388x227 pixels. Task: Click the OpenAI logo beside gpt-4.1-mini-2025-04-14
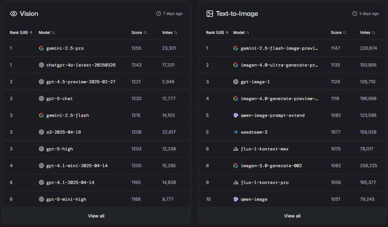coord(41,166)
